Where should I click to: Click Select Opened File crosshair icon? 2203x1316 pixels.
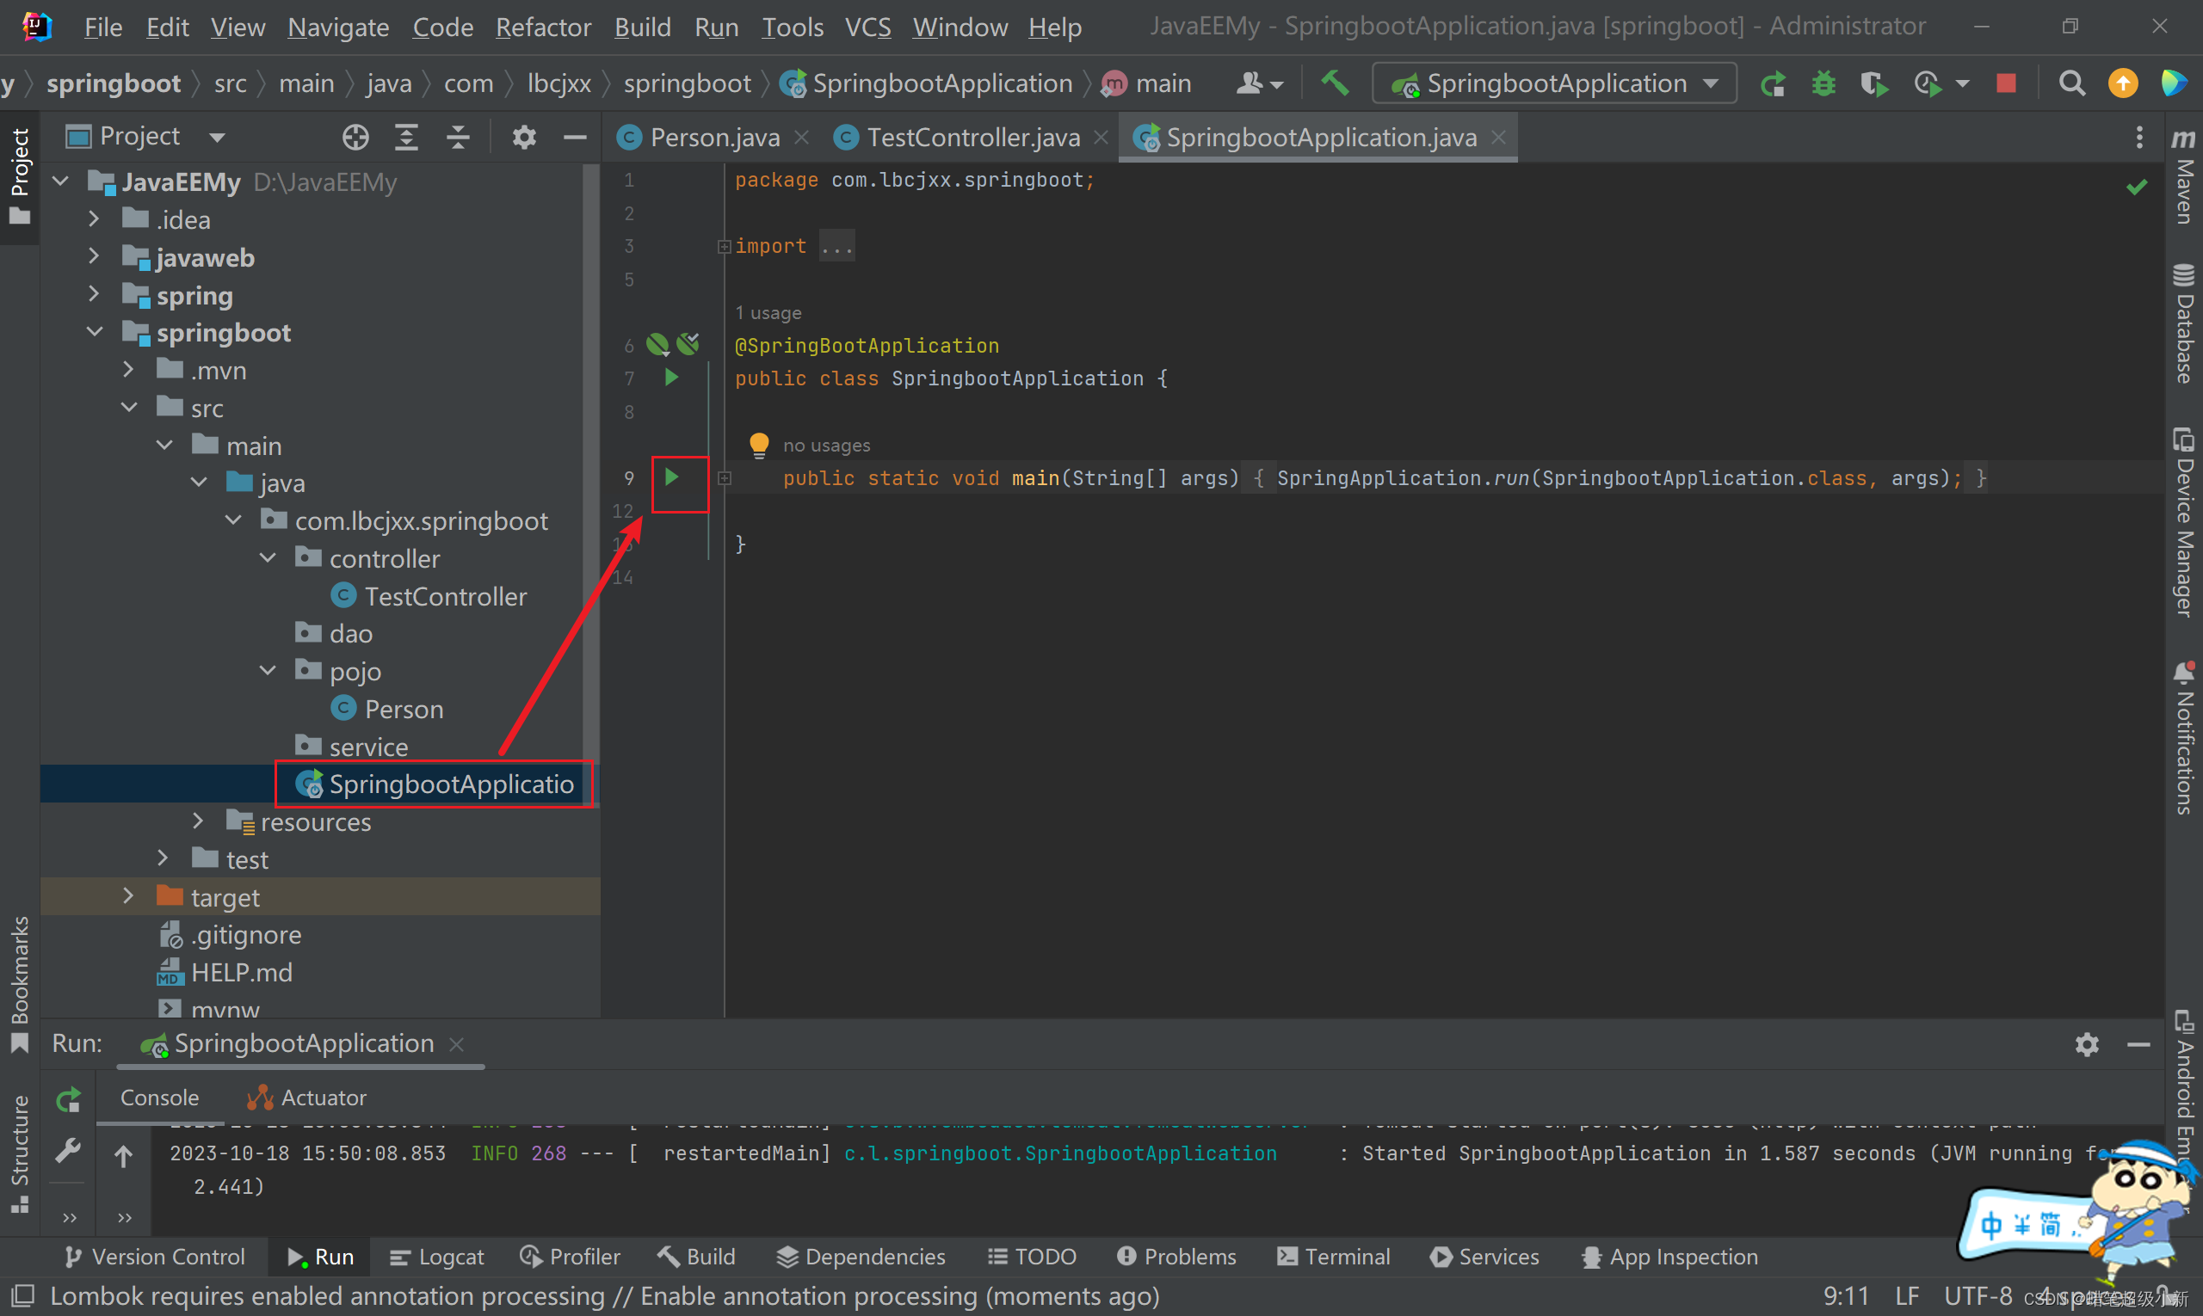coord(355,137)
